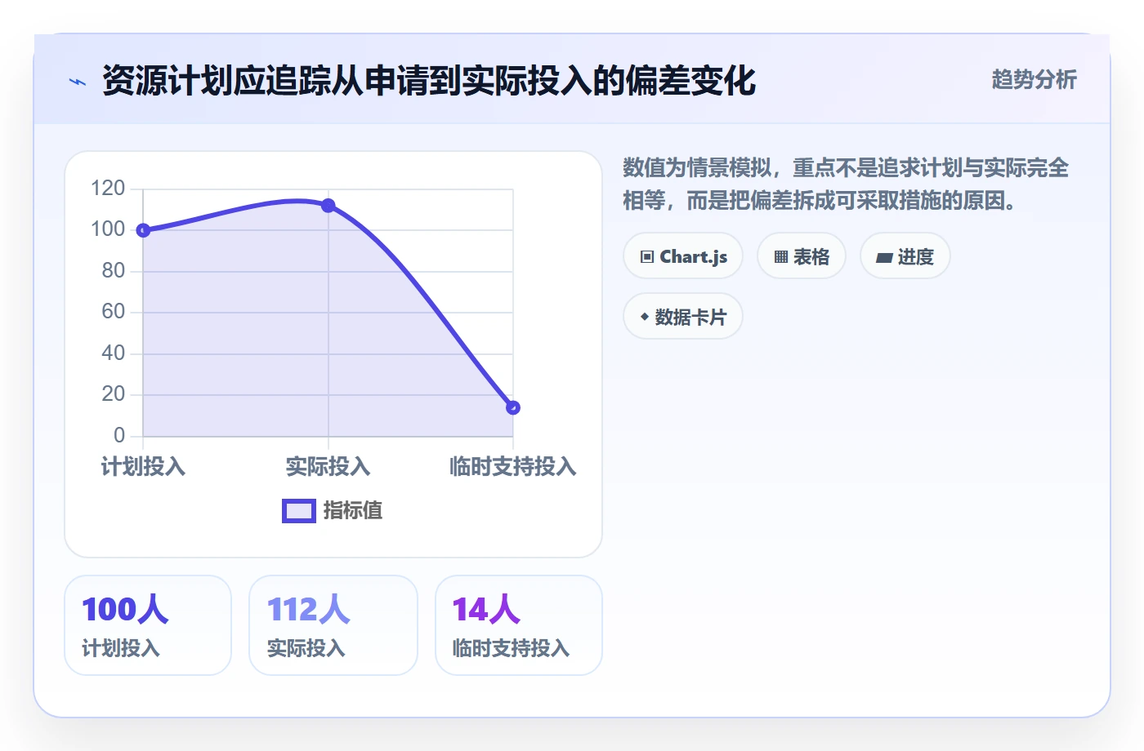The width and height of the screenshot is (1144, 751).
Task: Click the card title 资源计划应追踪从申请到实际投入的偏差变化
Action: (429, 81)
